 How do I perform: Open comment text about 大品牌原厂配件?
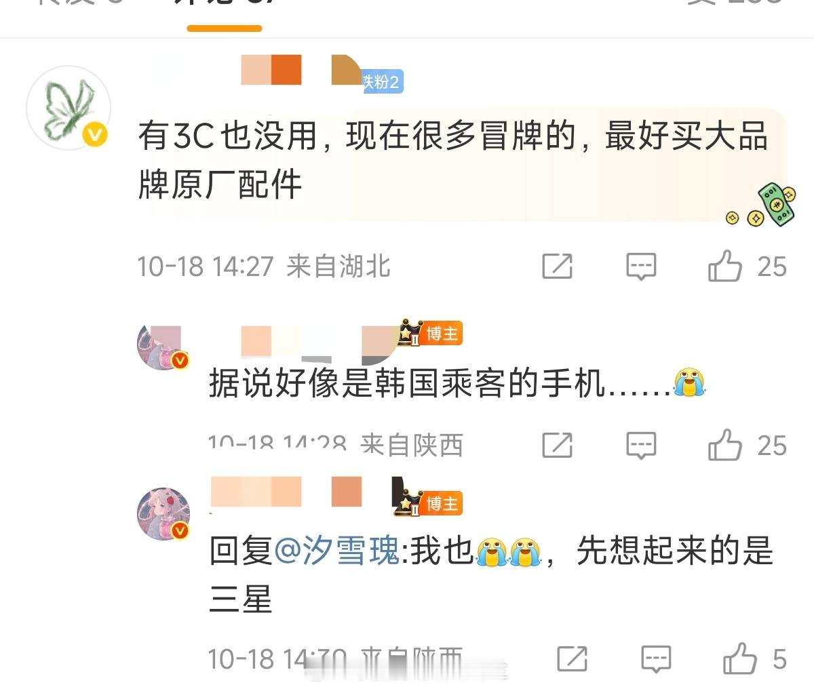click(x=453, y=160)
